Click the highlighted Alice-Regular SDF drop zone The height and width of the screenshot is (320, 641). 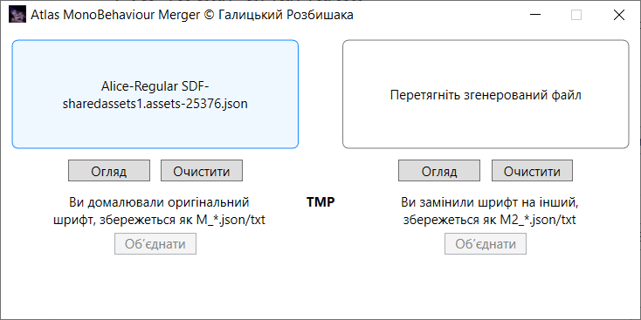pyautogui.click(x=155, y=94)
